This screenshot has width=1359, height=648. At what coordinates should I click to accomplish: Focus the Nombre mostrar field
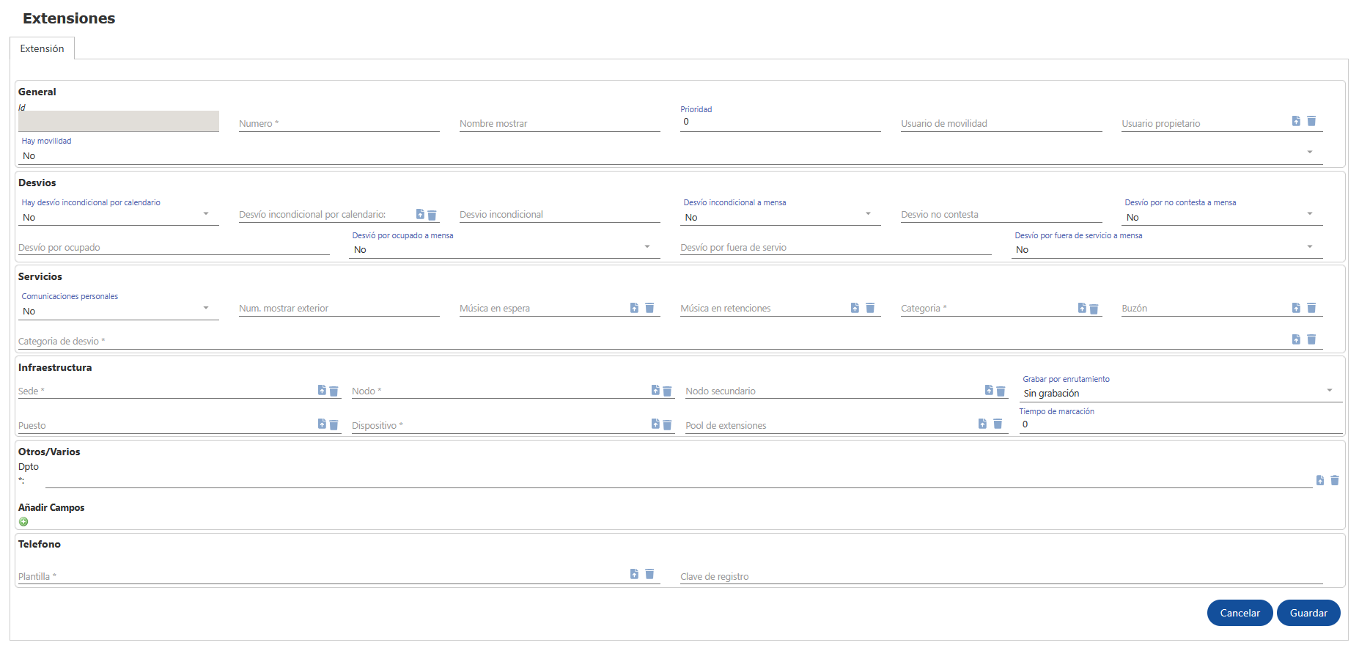(560, 123)
